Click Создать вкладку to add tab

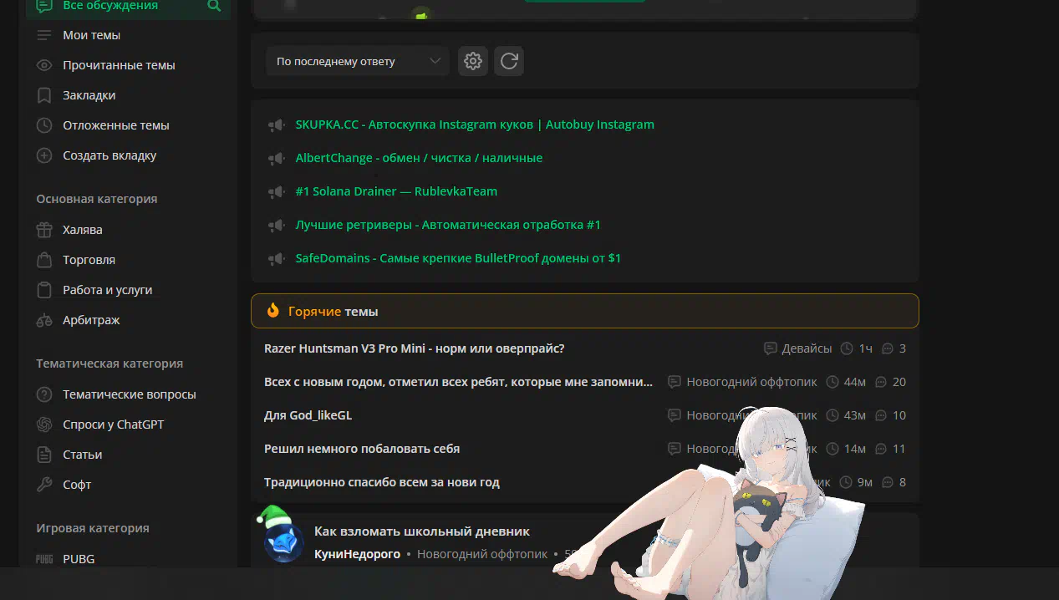click(109, 155)
